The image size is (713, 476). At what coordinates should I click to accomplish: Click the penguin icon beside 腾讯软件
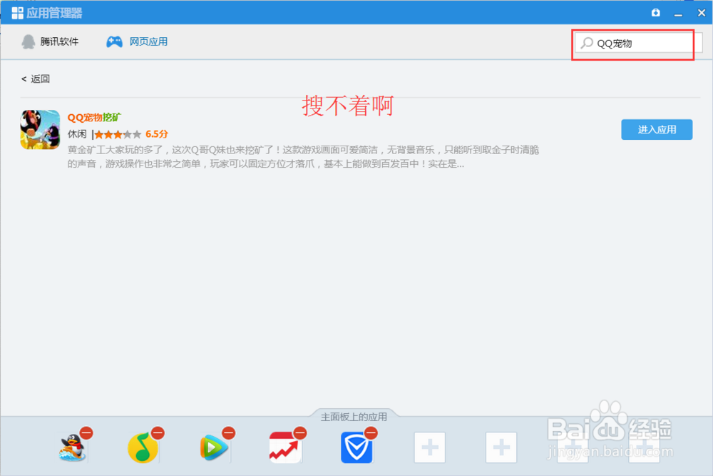(x=29, y=42)
